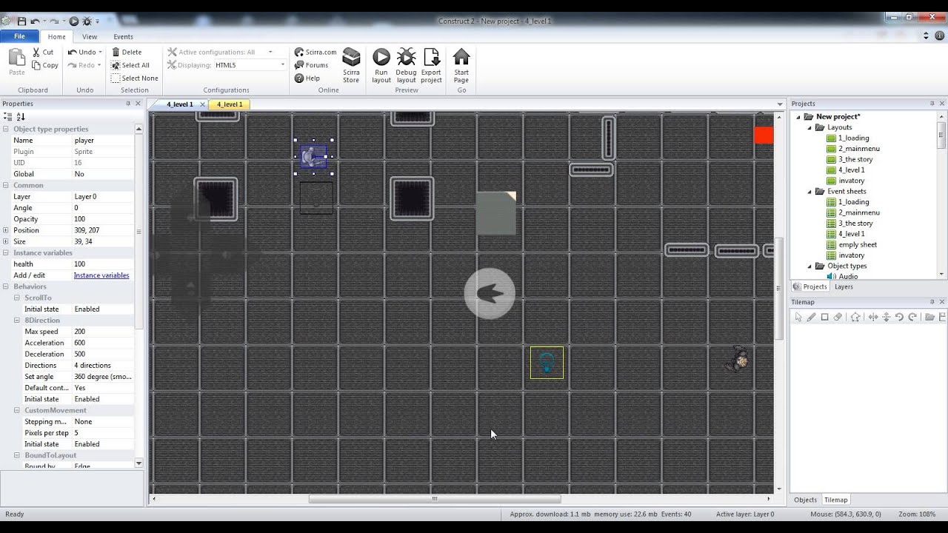Click the Help ribbon item

click(307, 78)
